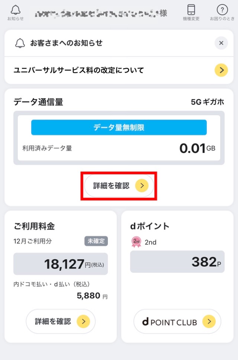
Task: Tap yellow chevron in ご利用料金 details button
Action: click(83, 321)
